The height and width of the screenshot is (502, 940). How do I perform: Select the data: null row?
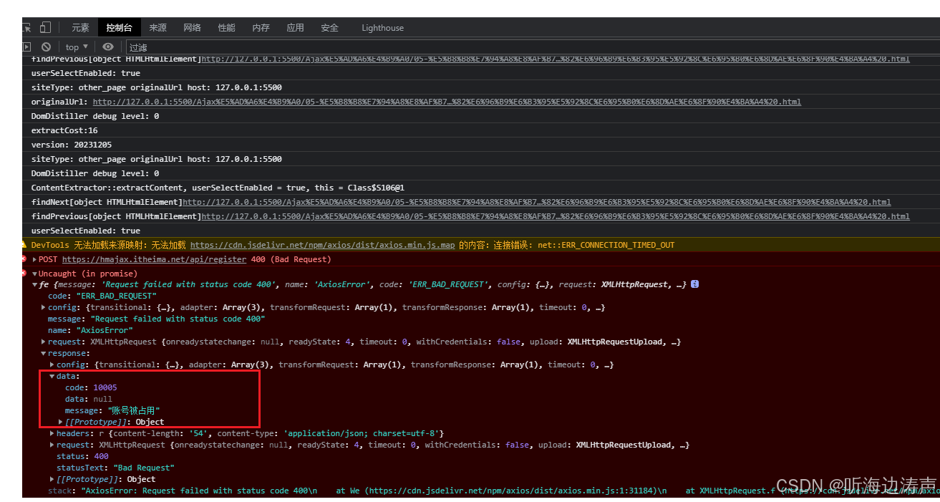[x=89, y=399]
